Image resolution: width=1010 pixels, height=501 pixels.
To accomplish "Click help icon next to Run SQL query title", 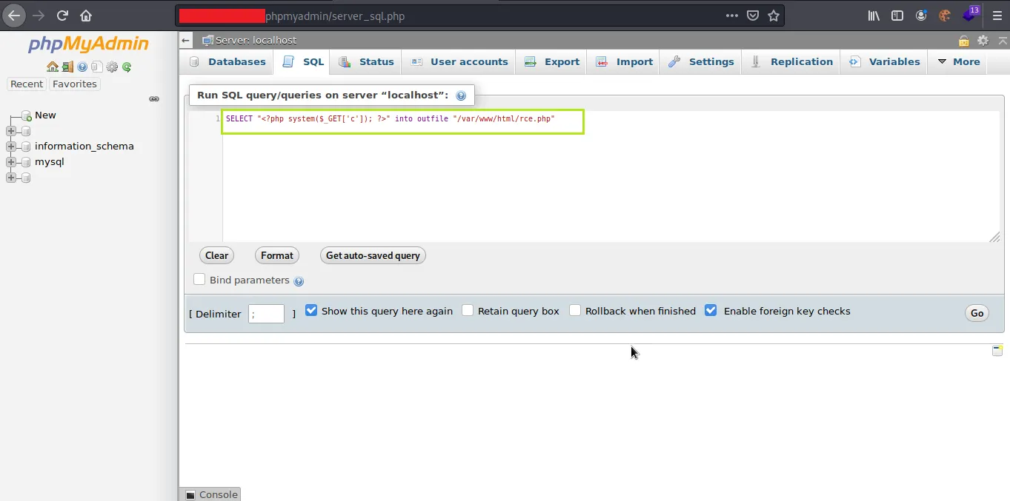I will pyautogui.click(x=461, y=95).
